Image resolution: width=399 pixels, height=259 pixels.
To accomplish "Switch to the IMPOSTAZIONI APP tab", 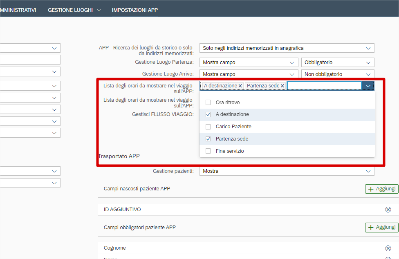I will click(134, 10).
